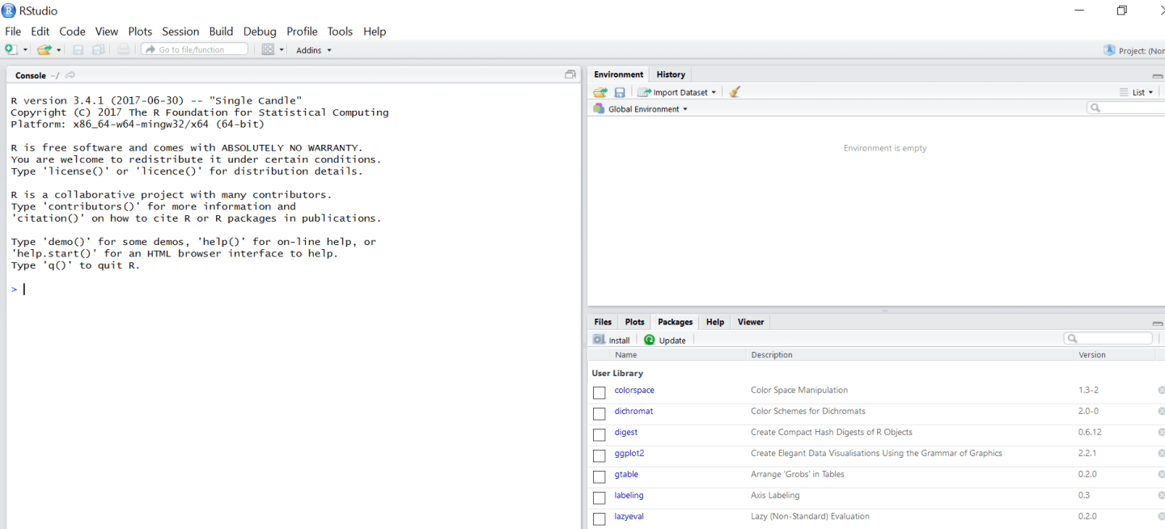Open the recent files dropdown arrow

[58, 50]
